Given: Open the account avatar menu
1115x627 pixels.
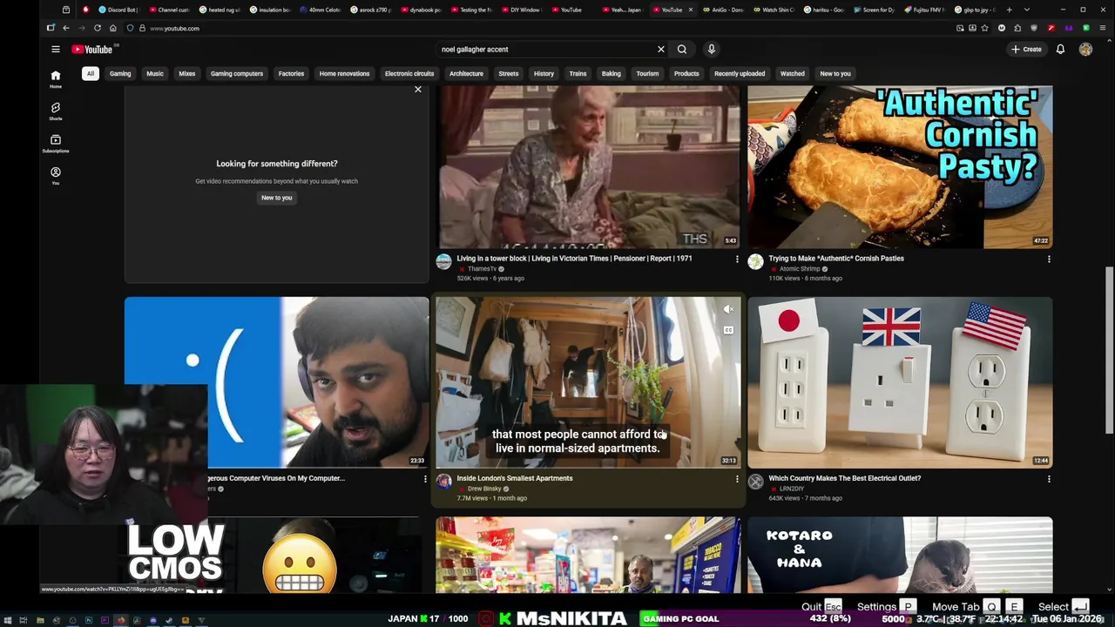Looking at the screenshot, I should [x=1085, y=49].
